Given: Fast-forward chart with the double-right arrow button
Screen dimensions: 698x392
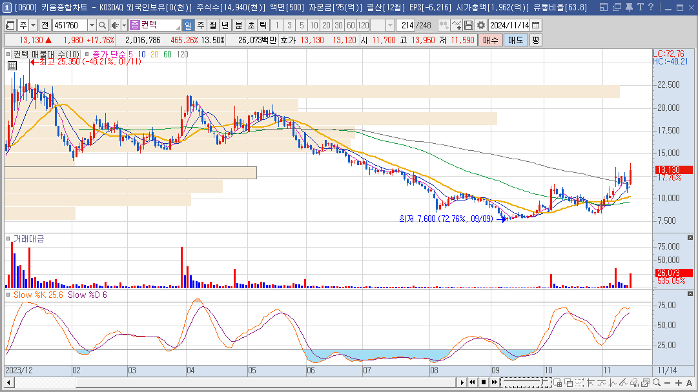Looking at the screenshot, I should [494, 382].
